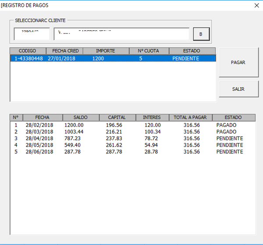Close the Registro de Pagos window
Image resolution: width=263 pixels, height=245 pixels.
coord(256,5)
